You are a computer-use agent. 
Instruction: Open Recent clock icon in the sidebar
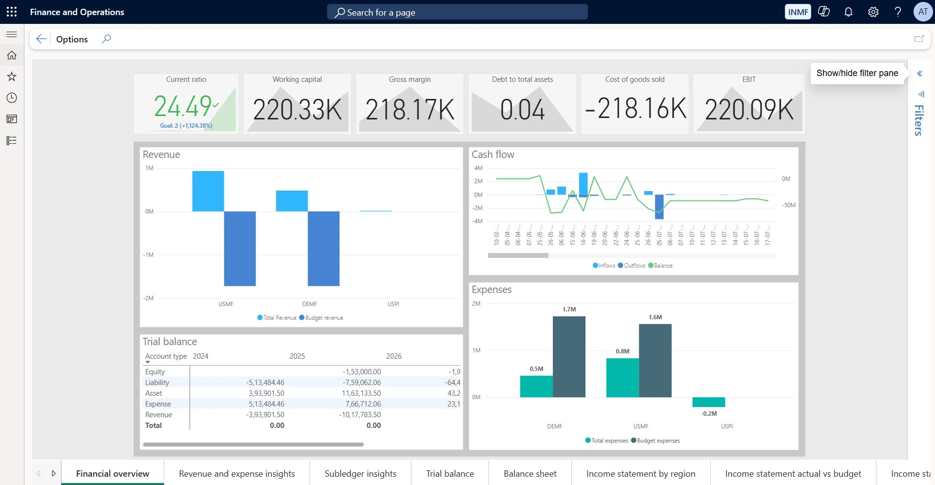12,98
